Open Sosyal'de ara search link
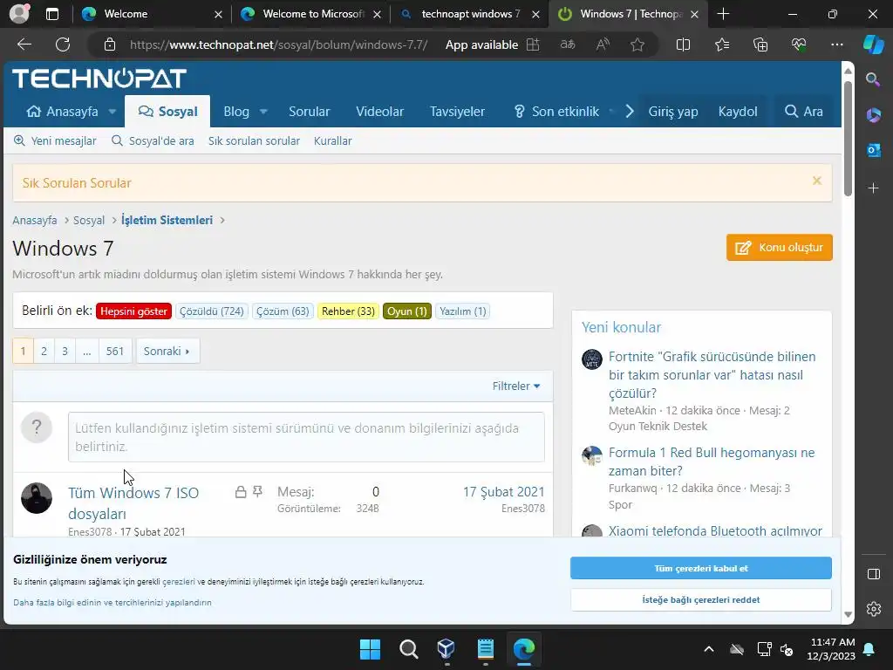Screen dimensions: 893x670 pos(153,140)
